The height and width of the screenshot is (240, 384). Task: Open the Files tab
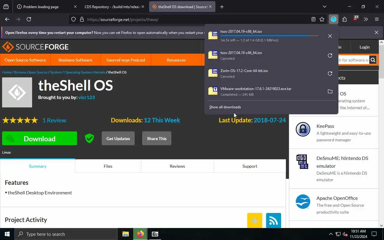click(x=108, y=166)
